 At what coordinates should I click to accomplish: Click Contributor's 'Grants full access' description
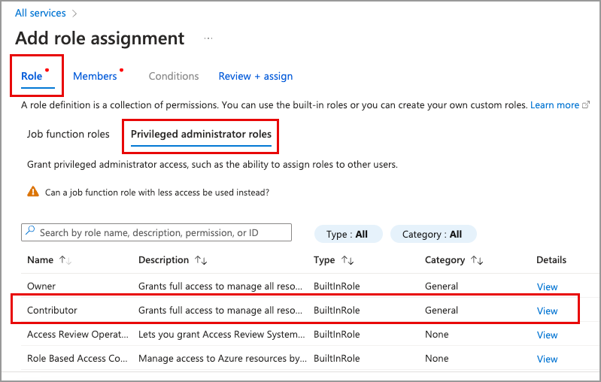(x=220, y=311)
